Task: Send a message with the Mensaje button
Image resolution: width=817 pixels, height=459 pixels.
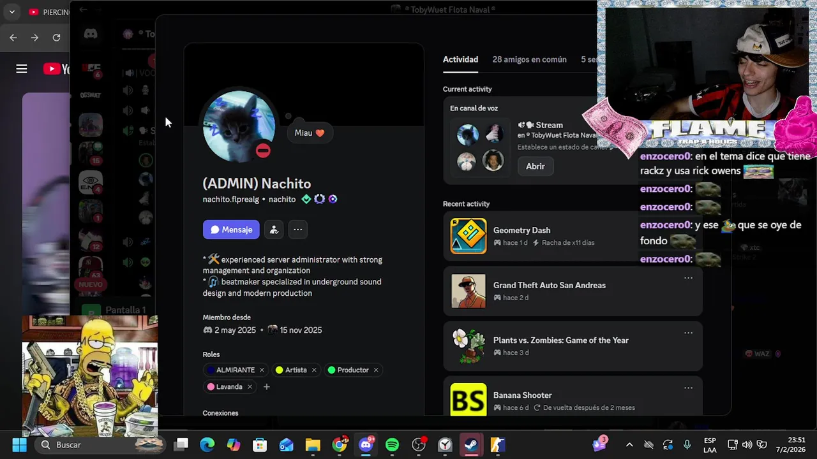Action: pyautogui.click(x=231, y=229)
